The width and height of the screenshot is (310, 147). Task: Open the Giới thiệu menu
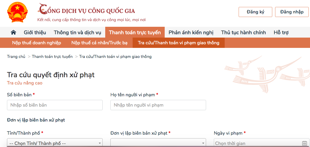[x=35, y=32]
